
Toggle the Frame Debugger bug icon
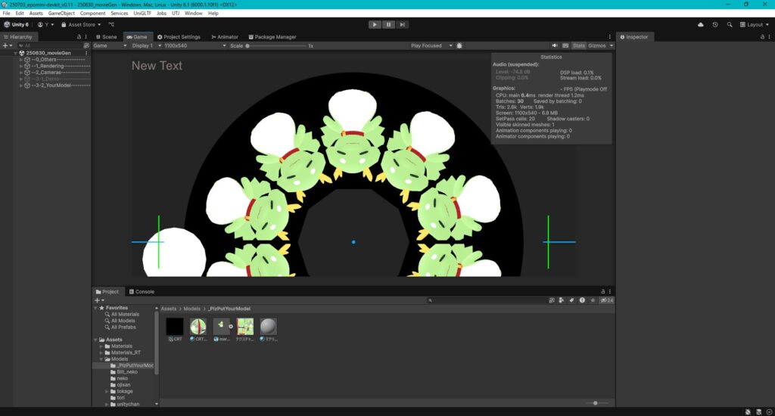[459, 45]
